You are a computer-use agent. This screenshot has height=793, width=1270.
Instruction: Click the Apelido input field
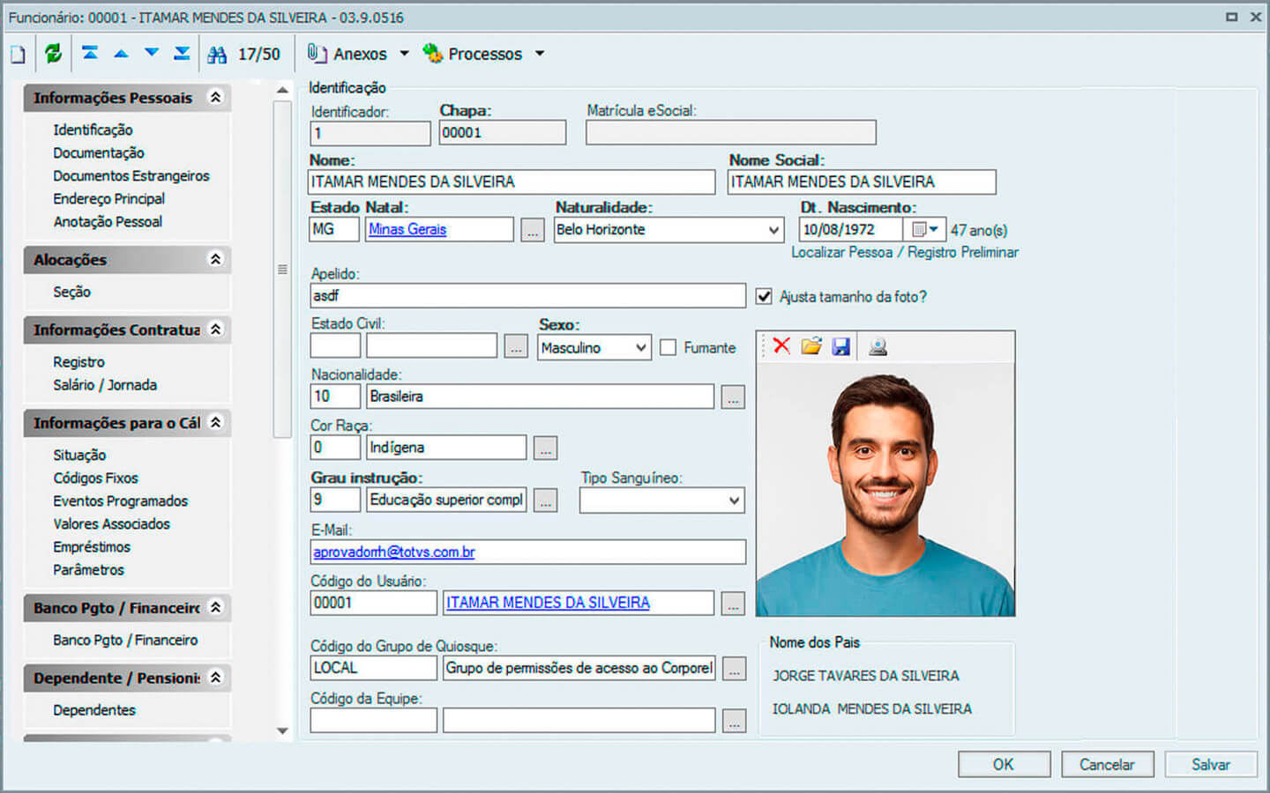[x=527, y=296]
